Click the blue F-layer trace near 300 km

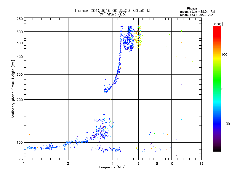[117, 74]
